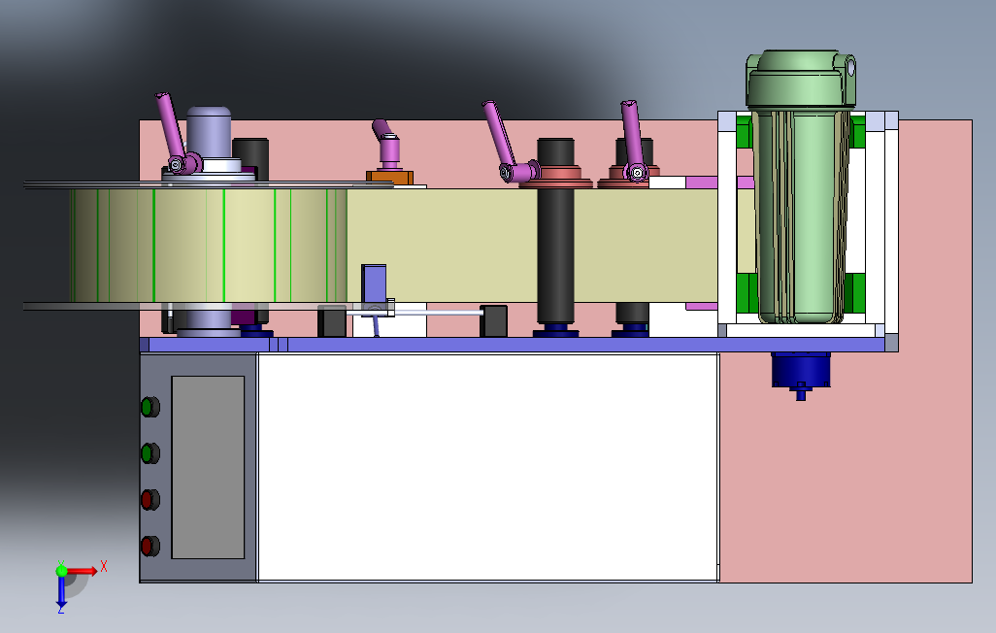Click the gray control panel screen
The image size is (996, 633).
pyautogui.click(x=208, y=467)
